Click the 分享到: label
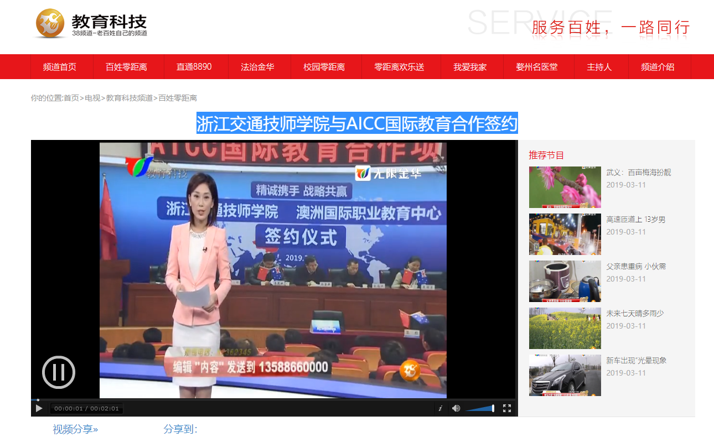714x437 pixels. [180, 429]
